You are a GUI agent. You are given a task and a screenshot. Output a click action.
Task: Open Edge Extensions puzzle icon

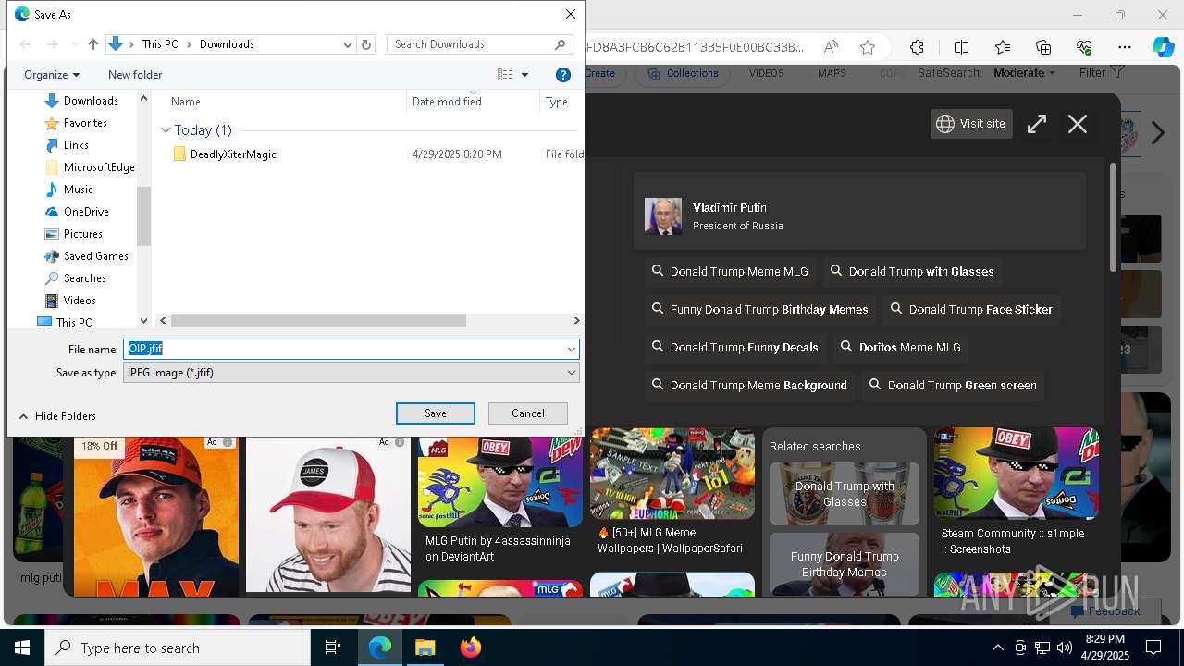(917, 47)
